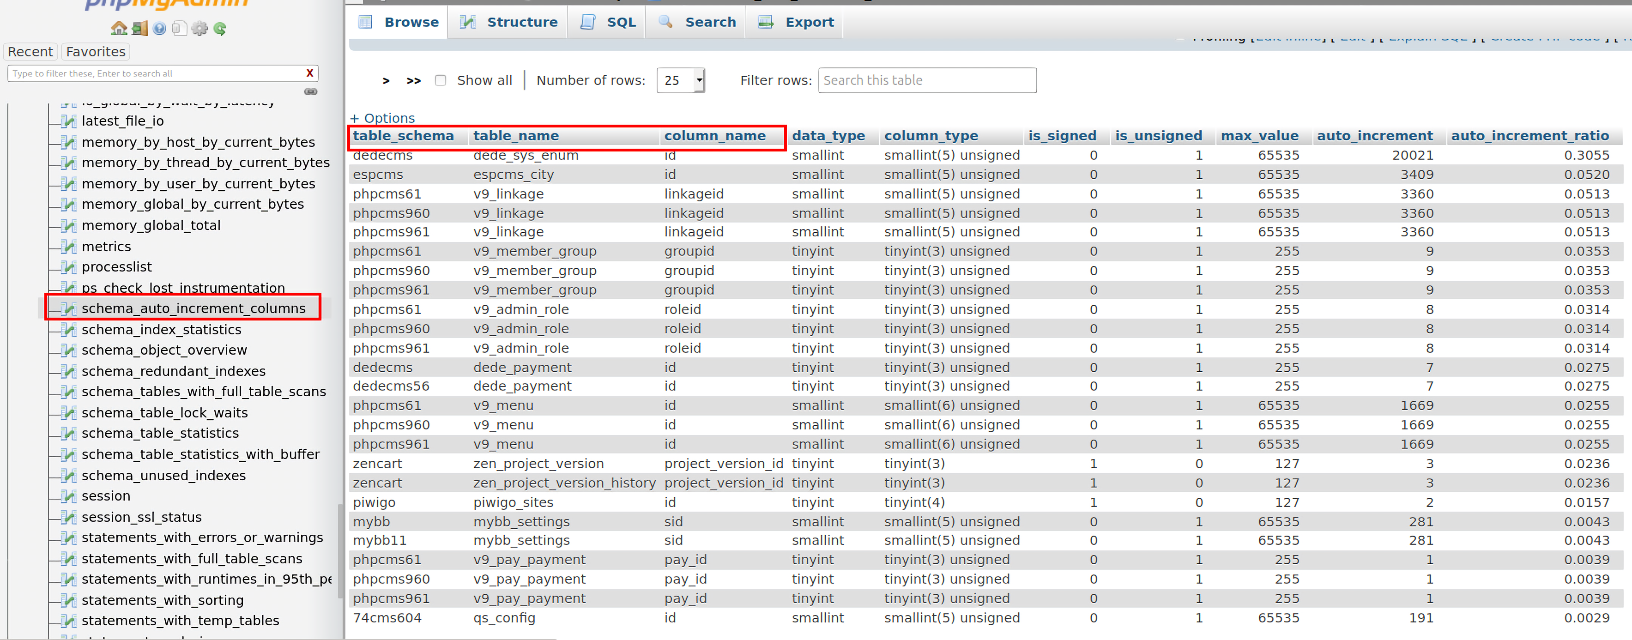The width and height of the screenshot is (1632, 640).
Task: Open memory_global_by_current_bytes in tree
Action: [x=193, y=204]
